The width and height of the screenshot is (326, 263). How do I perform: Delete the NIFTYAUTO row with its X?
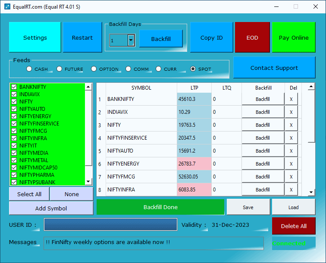click(x=291, y=151)
